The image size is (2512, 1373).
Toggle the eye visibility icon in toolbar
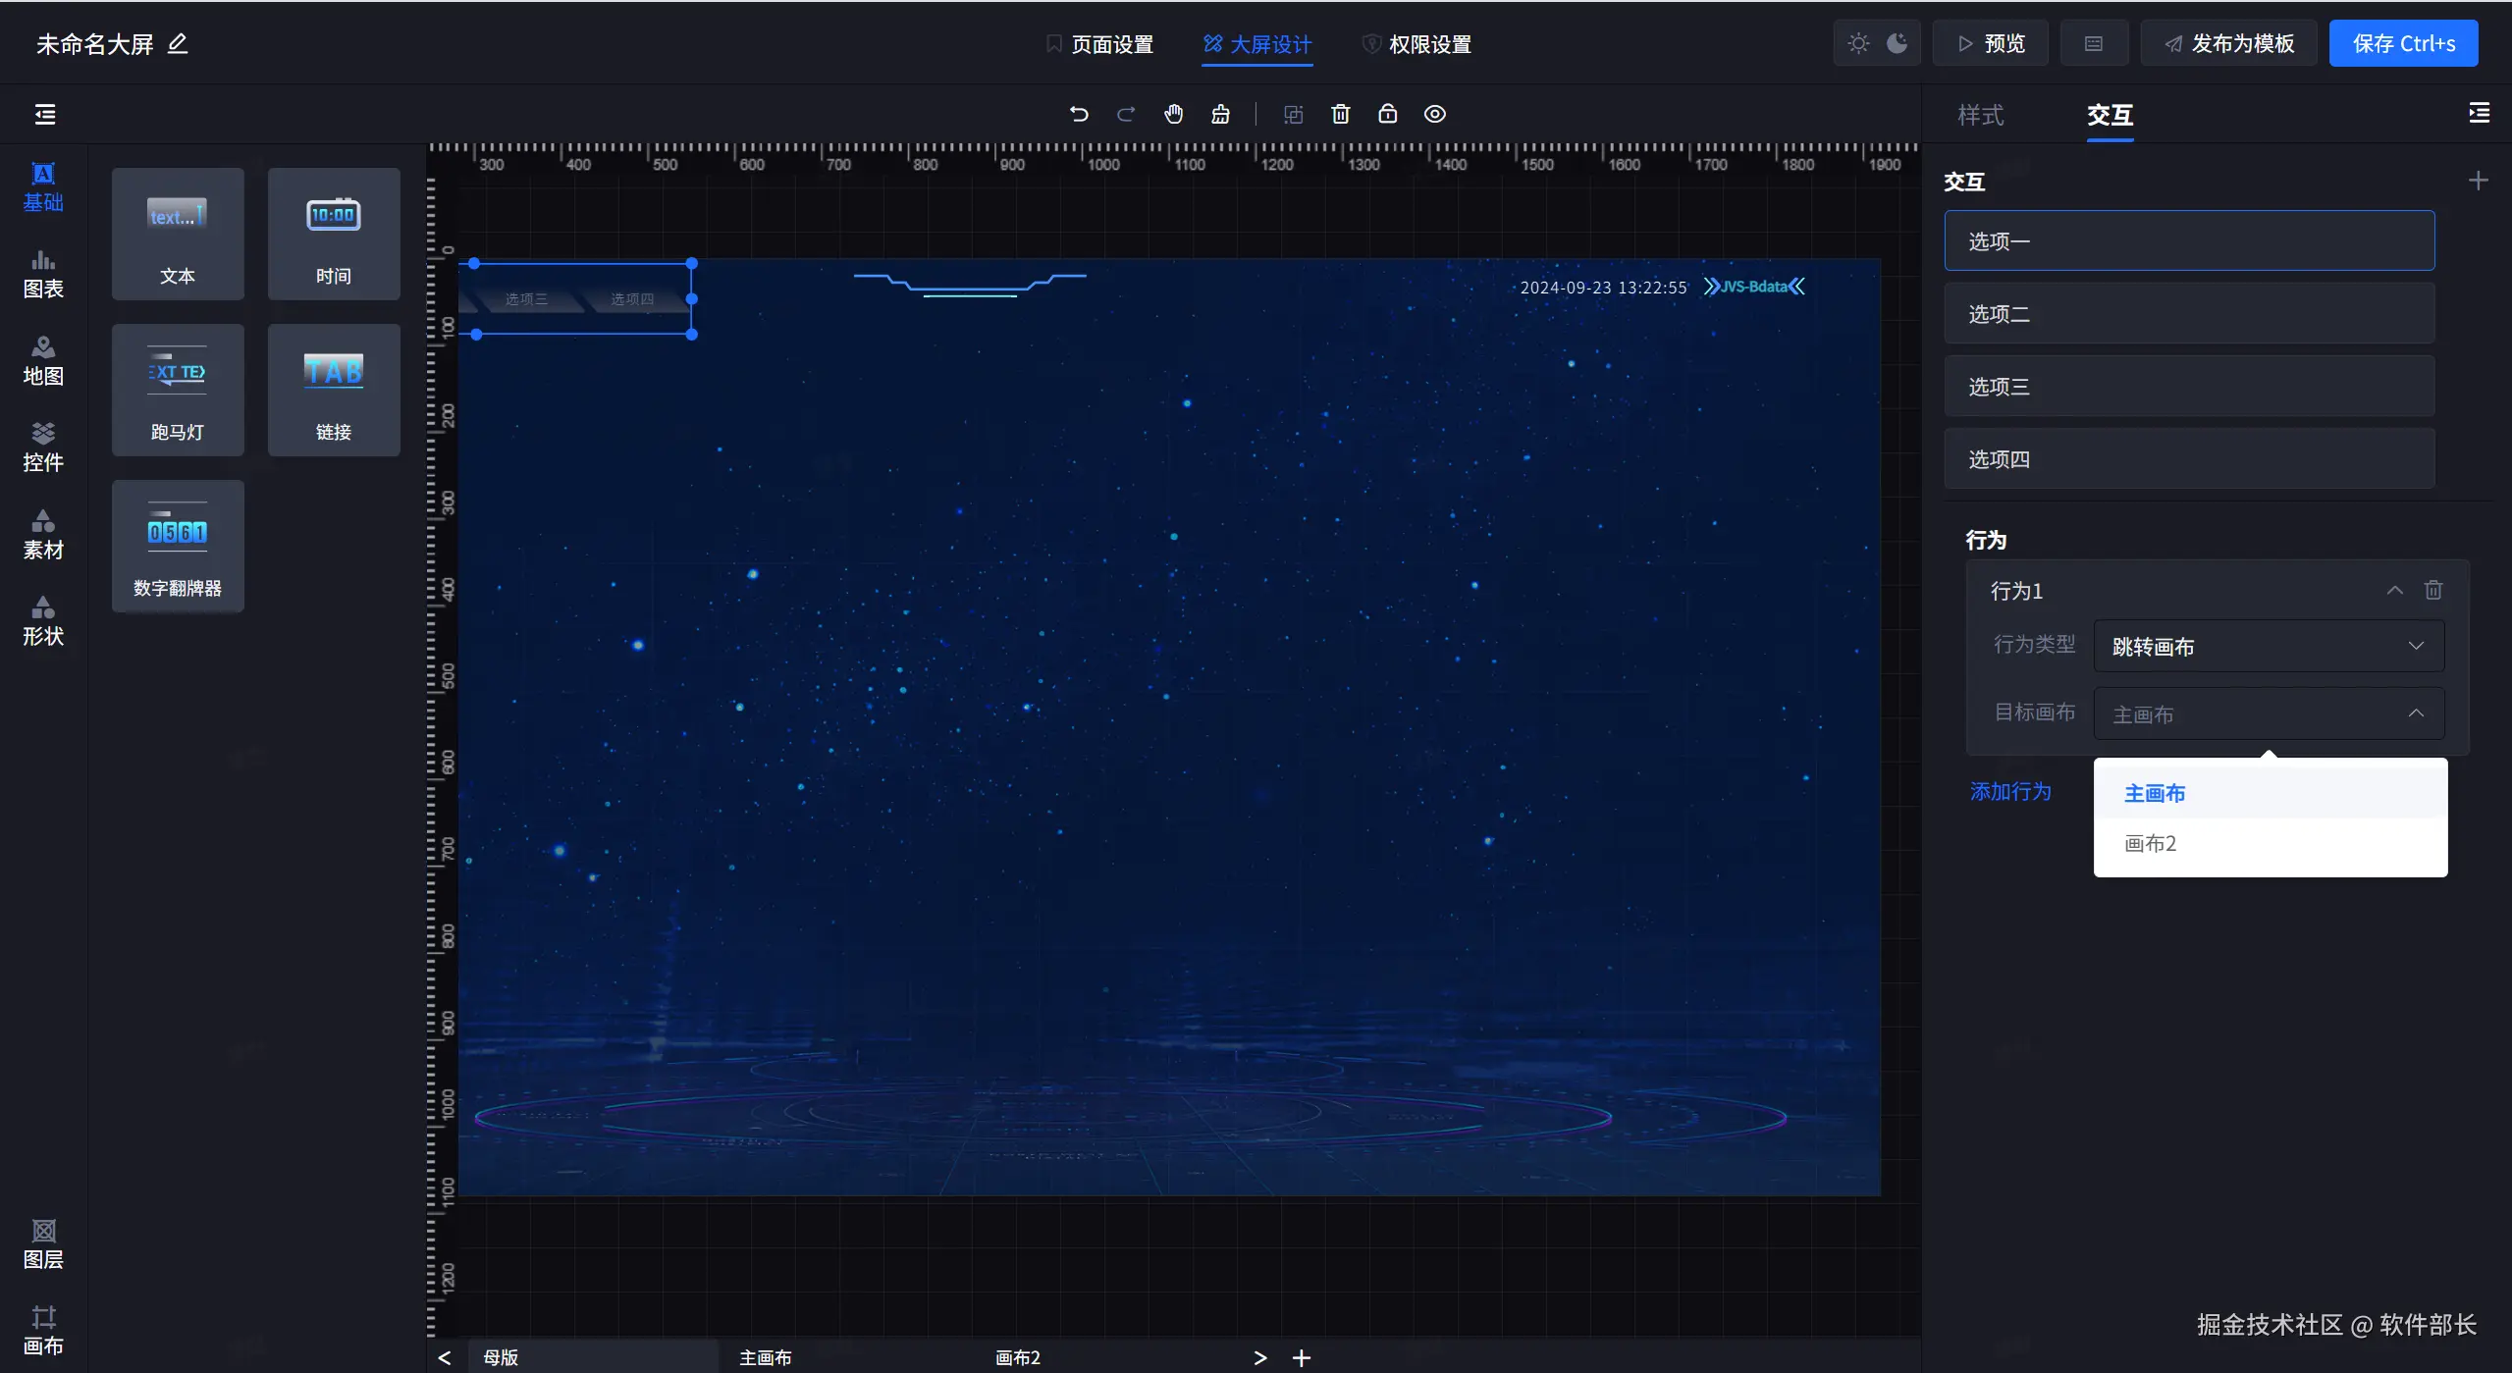pyautogui.click(x=1434, y=114)
